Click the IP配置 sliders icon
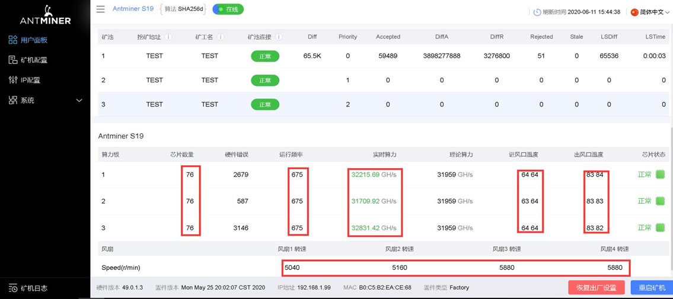This screenshot has width=673, height=299. tap(12, 80)
